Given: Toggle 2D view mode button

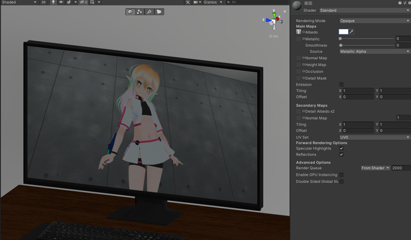Looking at the screenshot, I should click(44, 2).
